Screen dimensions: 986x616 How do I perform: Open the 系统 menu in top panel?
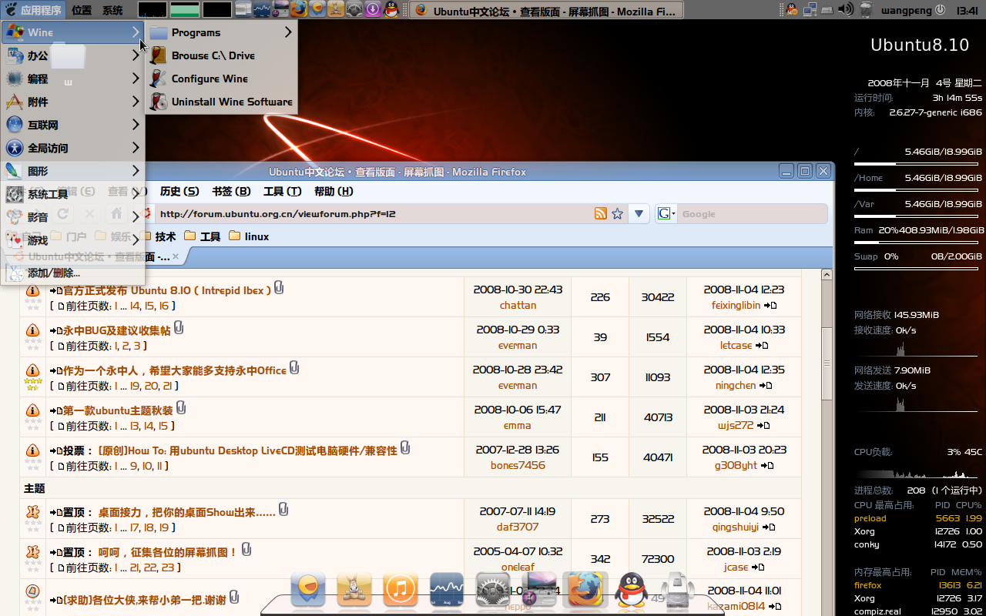pos(112,10)
